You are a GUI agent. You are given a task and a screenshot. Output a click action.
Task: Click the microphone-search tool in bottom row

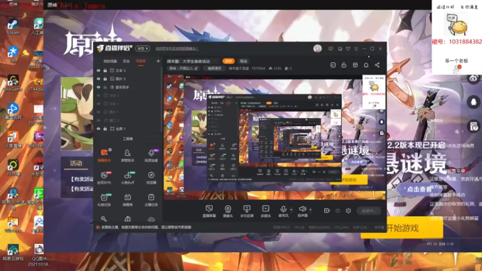click(x=104, y=219)
